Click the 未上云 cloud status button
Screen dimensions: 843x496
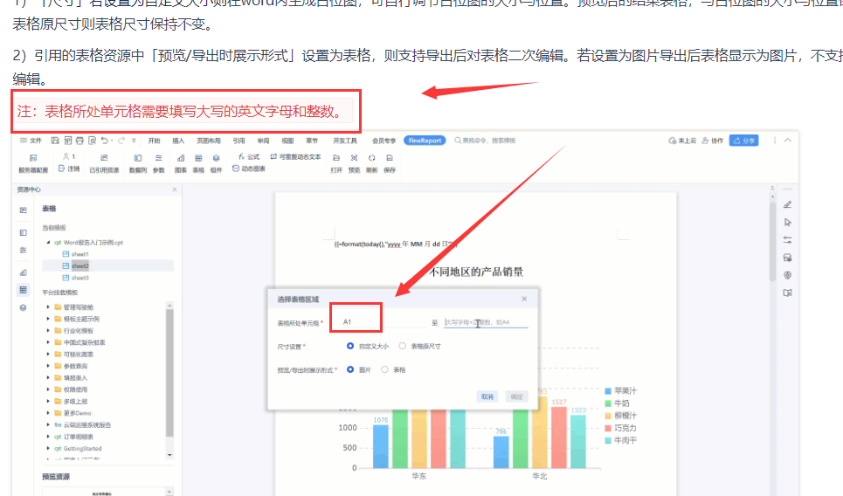tap(682, 141)
